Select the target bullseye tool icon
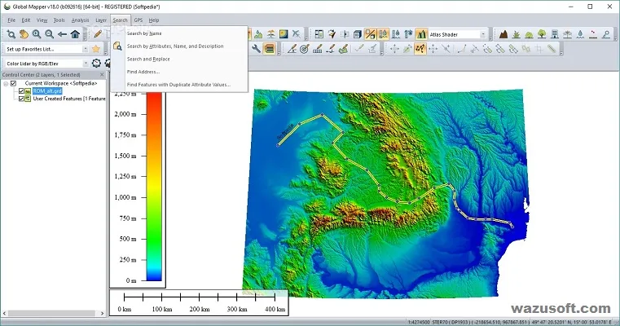Viewport: 620px width, 326px height. point(304,49)
